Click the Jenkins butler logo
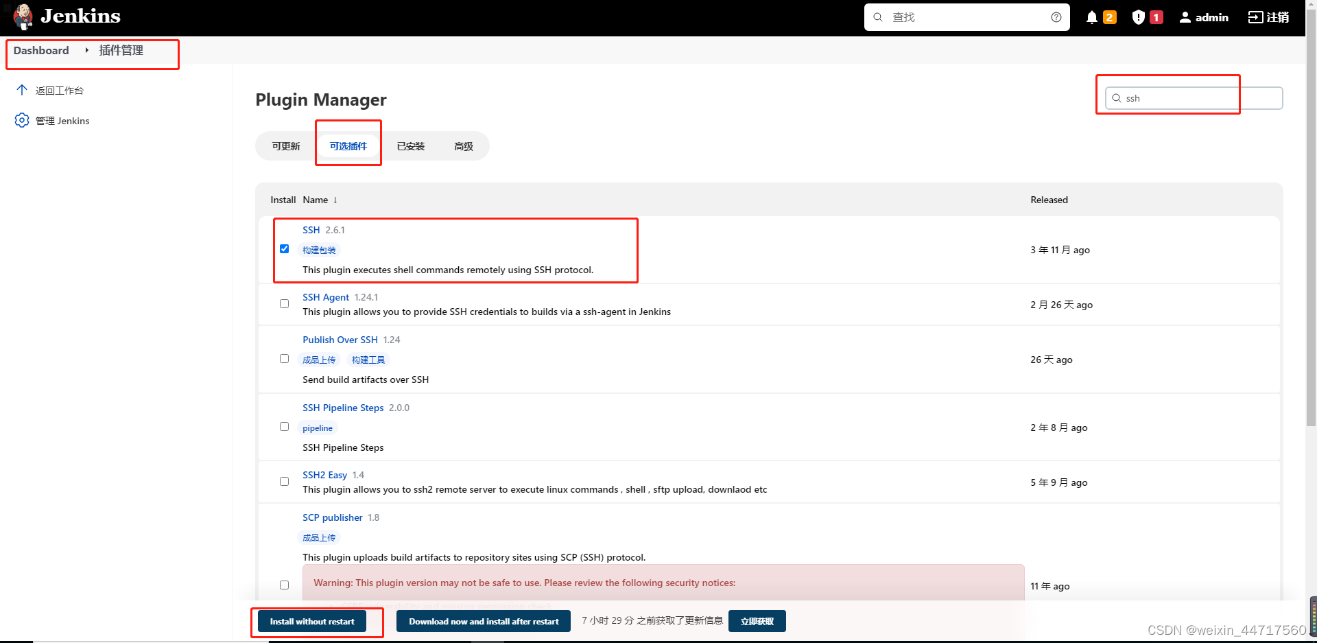Screen dimensions: 1317x643 coord(23,16)
